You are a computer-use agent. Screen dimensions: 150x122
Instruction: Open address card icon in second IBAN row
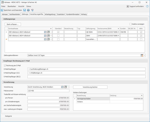tap(45, 36)
